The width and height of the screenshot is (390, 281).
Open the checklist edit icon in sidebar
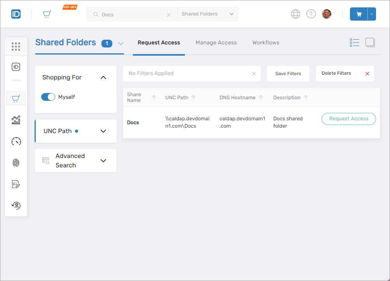(x=16, y=184)
